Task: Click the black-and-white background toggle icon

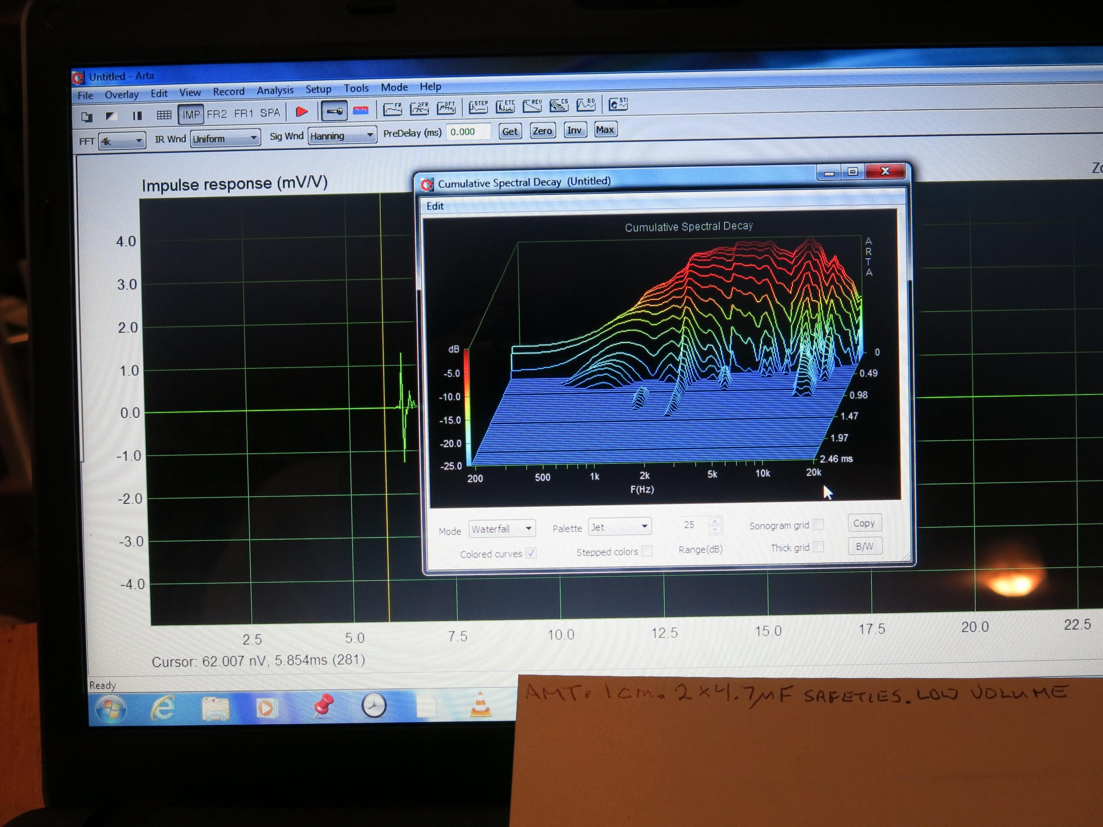Action: 111,116
